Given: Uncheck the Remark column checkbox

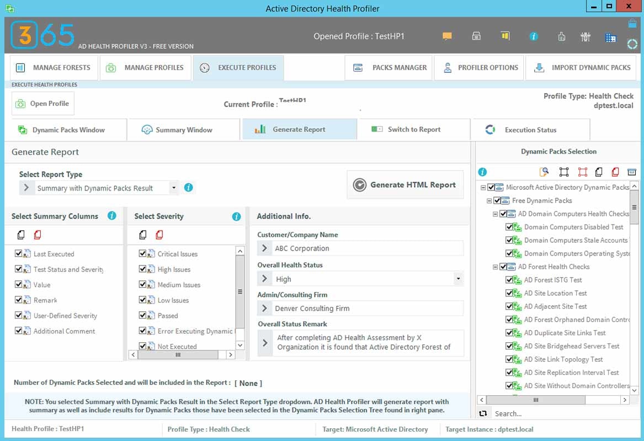Looking at the screenshot, I should 18,300.
